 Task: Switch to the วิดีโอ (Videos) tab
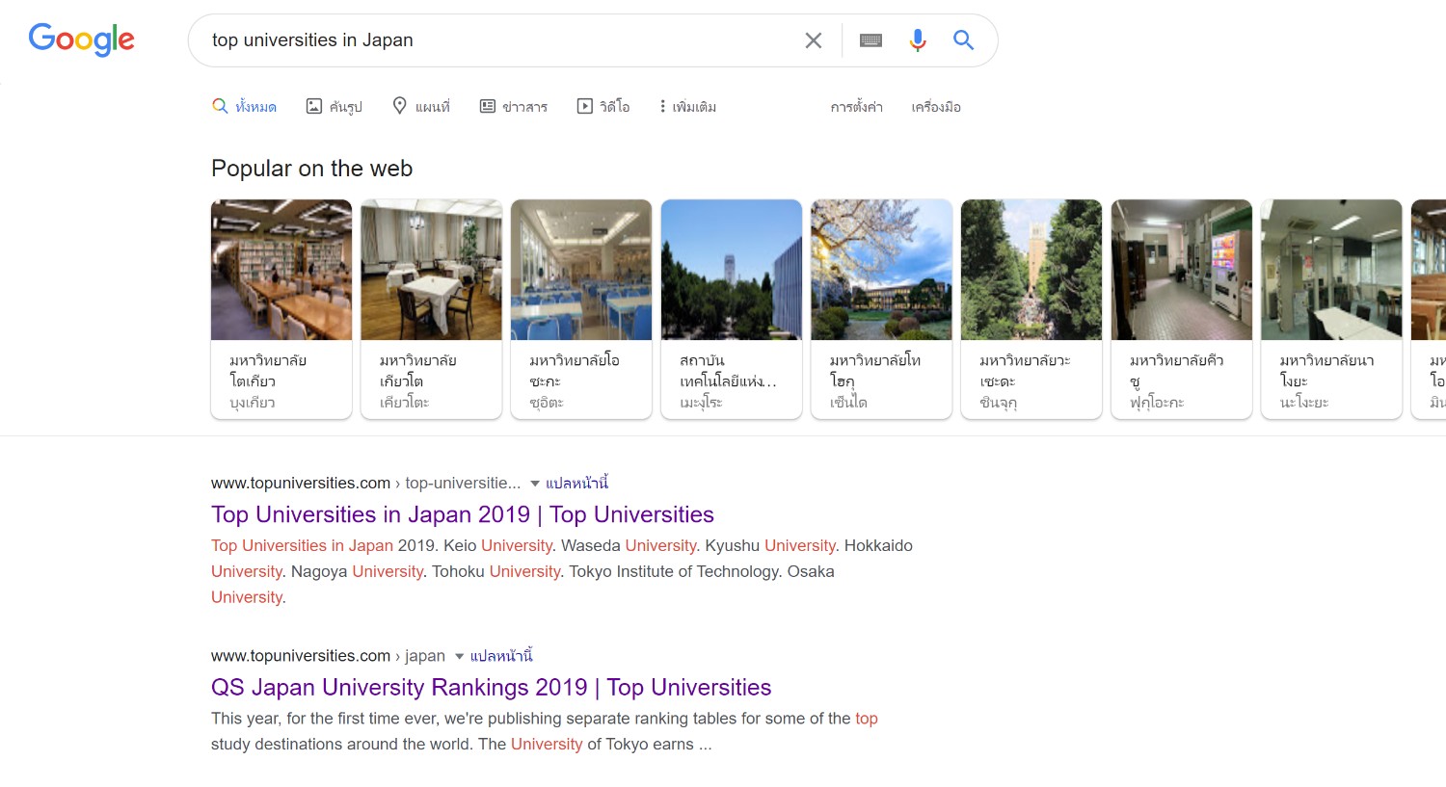point(603,106)
